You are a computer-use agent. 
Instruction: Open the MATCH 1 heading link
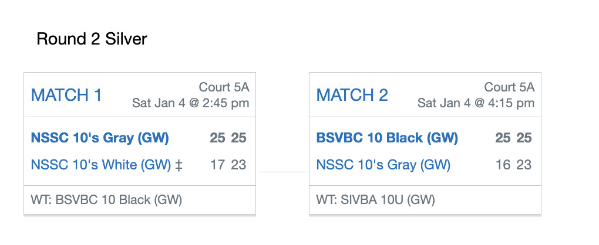pyautogui.click(x=66, y=95)
